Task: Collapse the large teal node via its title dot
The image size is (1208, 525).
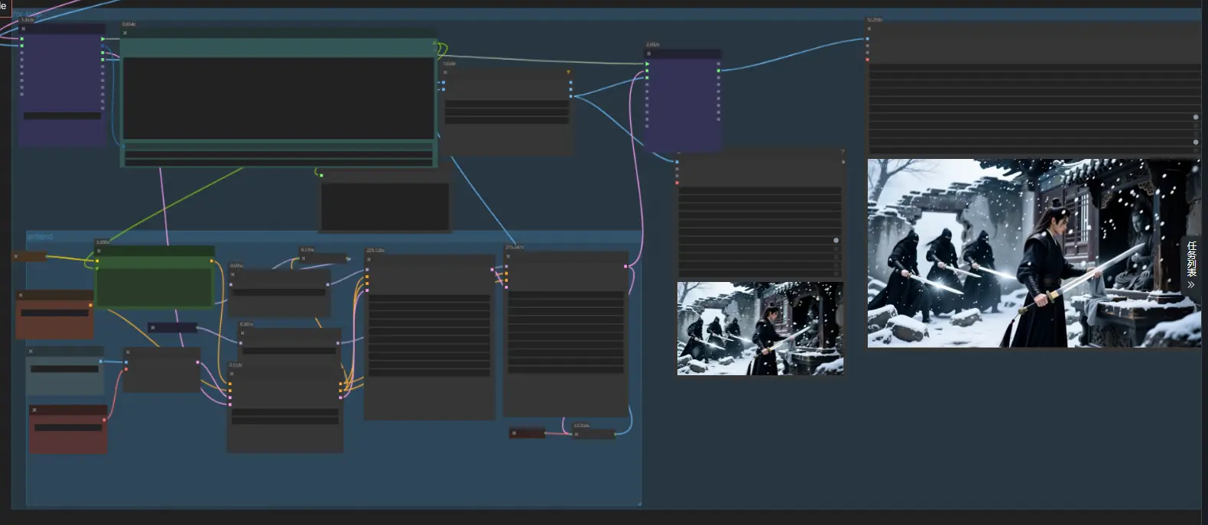Action: tap(125, 33)
